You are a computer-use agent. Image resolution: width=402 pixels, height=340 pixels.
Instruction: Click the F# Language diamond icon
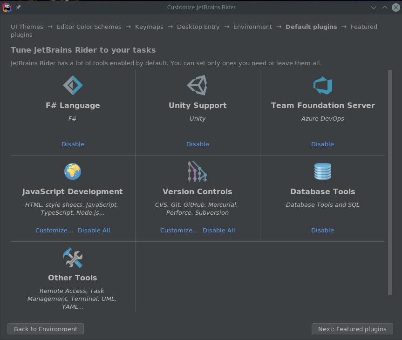pyautogui.click(x=73, y=85)
